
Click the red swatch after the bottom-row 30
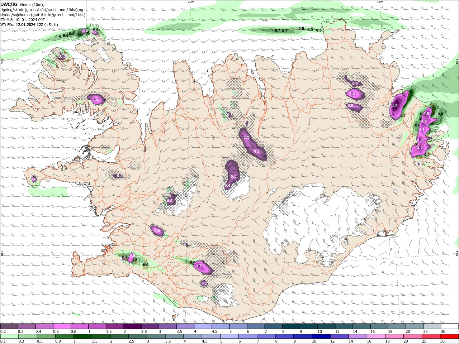pos(449,336)
